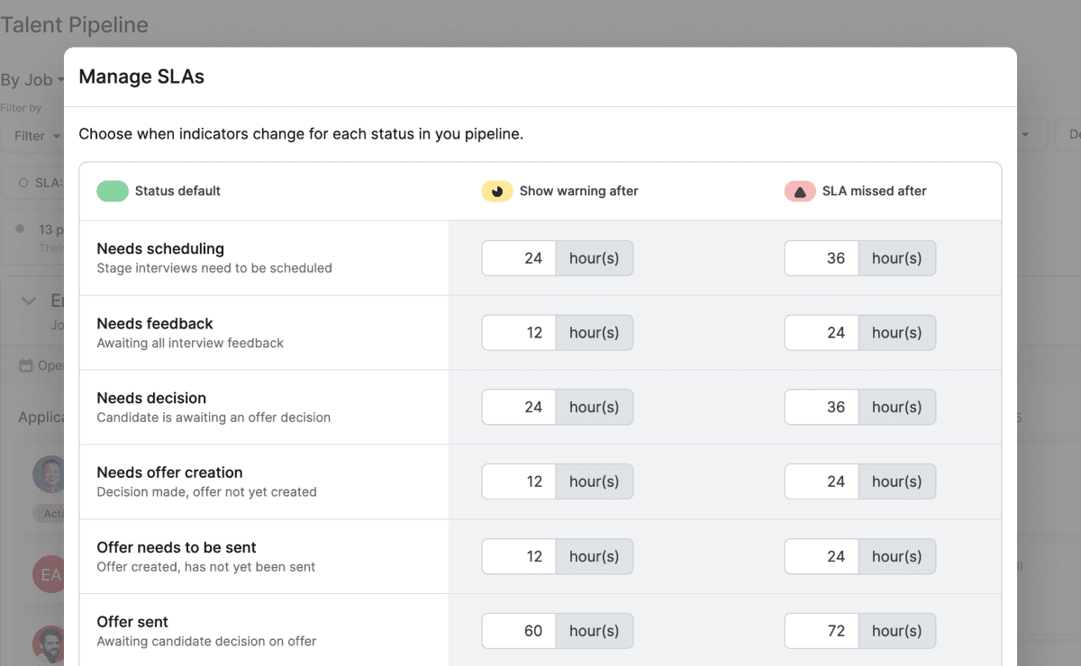Open hour(s) unit dropdown for Needs scheduling warning
This screenshot has width=1081, height=666.
pos(594,258)
